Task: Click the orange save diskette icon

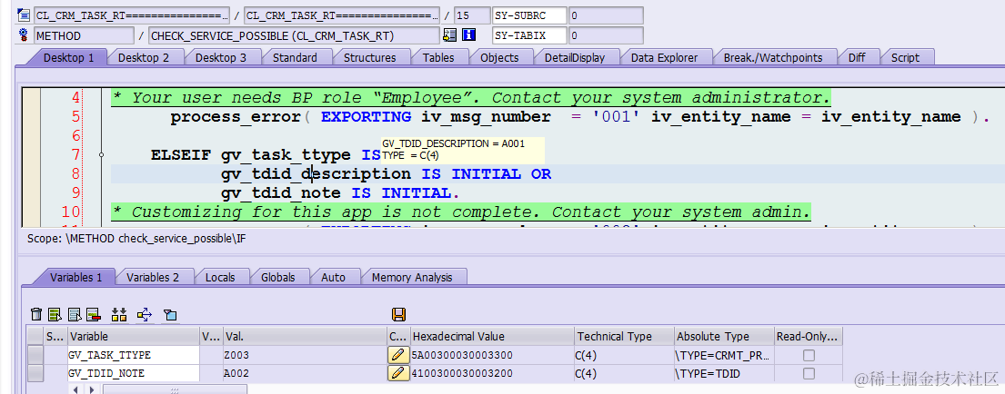Action: pos(398,314)
